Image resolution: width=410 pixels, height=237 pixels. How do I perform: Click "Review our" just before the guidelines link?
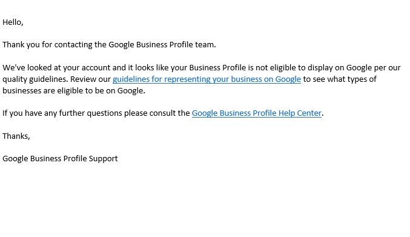(x=90, y=79)
